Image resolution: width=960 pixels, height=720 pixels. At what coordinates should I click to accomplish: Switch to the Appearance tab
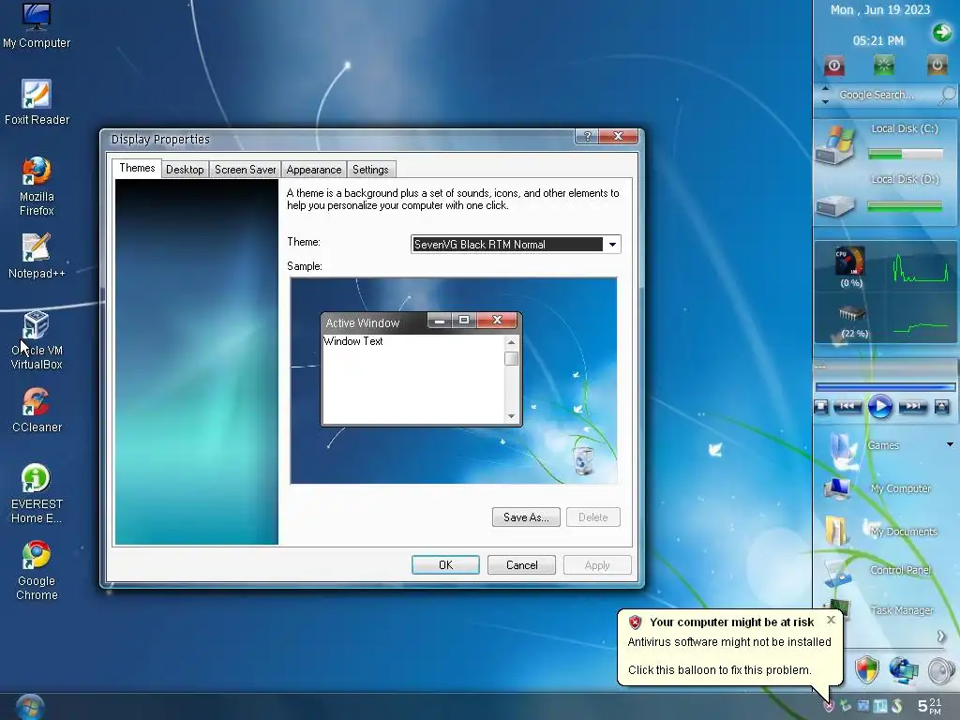[313, 170]
